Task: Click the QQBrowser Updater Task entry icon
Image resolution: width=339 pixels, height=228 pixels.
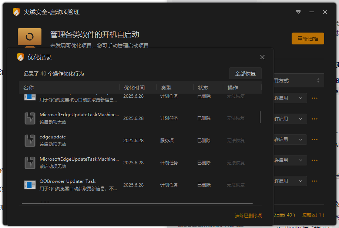Action: pyautogui.click(x=30, y=184)
